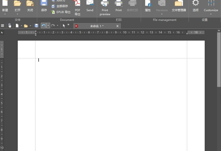This screenshot has height=151, width=221.
Task: Open 属性 document properties
Action: pos(148,6)
